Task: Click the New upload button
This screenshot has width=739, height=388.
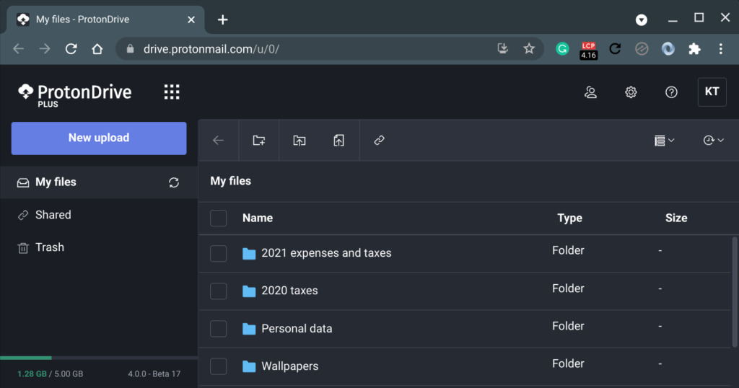Action: point(99,138)
